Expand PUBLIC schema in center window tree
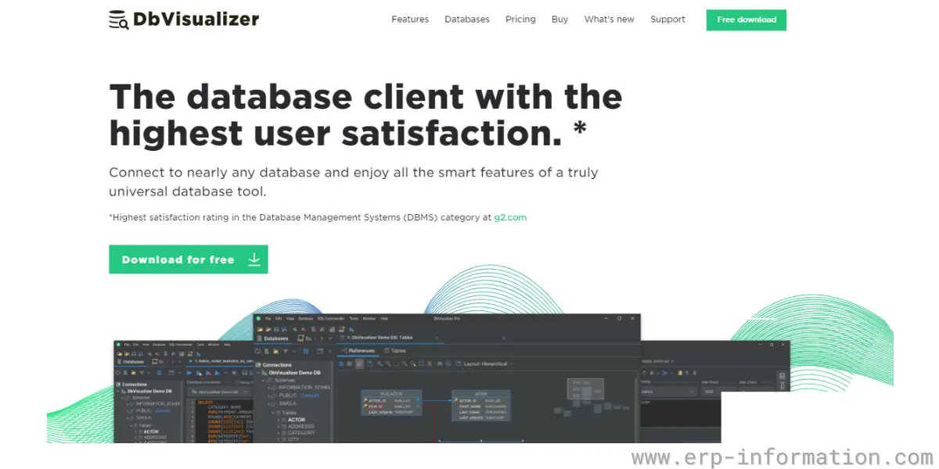939x469 pixels. coord(268,396)
